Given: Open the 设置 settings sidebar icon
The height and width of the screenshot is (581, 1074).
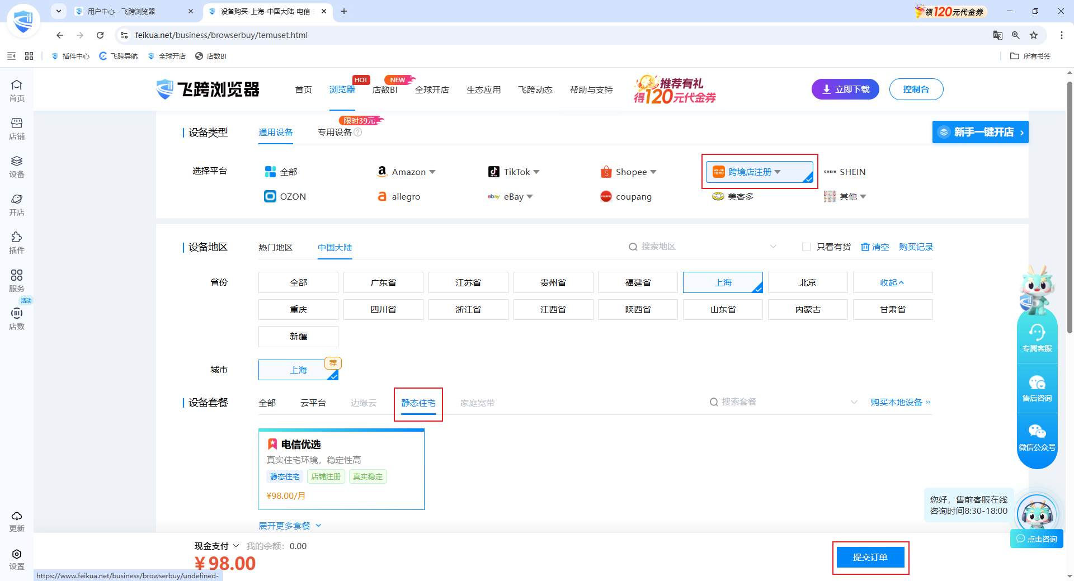Looking at the screenshot, I should click(x=17, y=559).
